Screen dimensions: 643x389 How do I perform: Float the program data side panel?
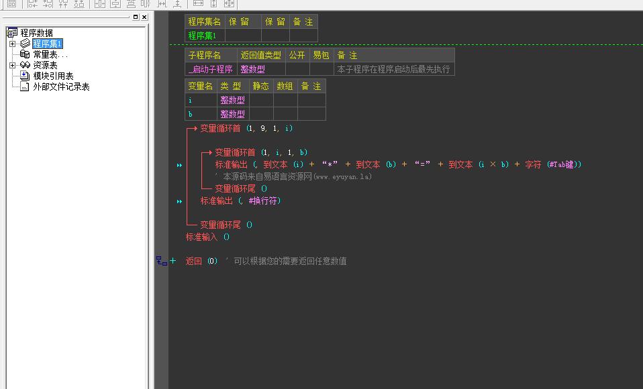tap(136, 17)
